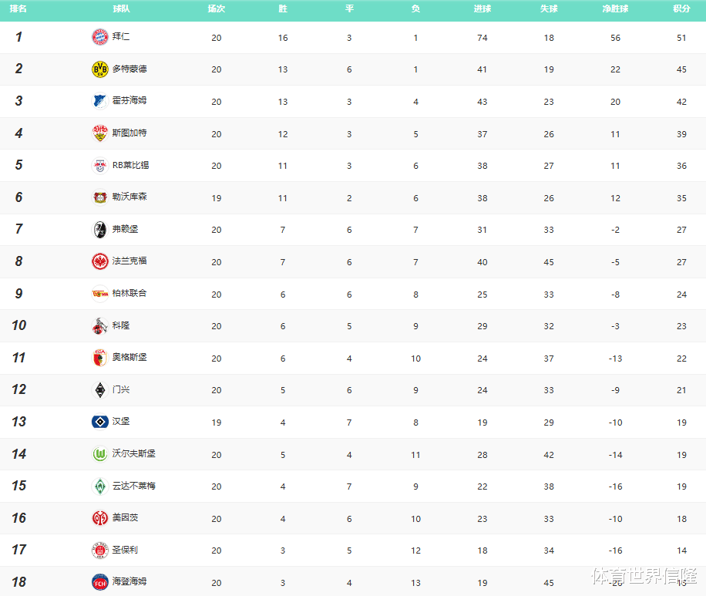
Task: Click the 奥格斯堡 team name
Action: point(129,358)
